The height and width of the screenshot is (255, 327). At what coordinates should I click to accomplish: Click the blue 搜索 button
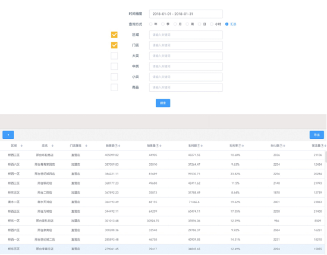coord(163,103)
